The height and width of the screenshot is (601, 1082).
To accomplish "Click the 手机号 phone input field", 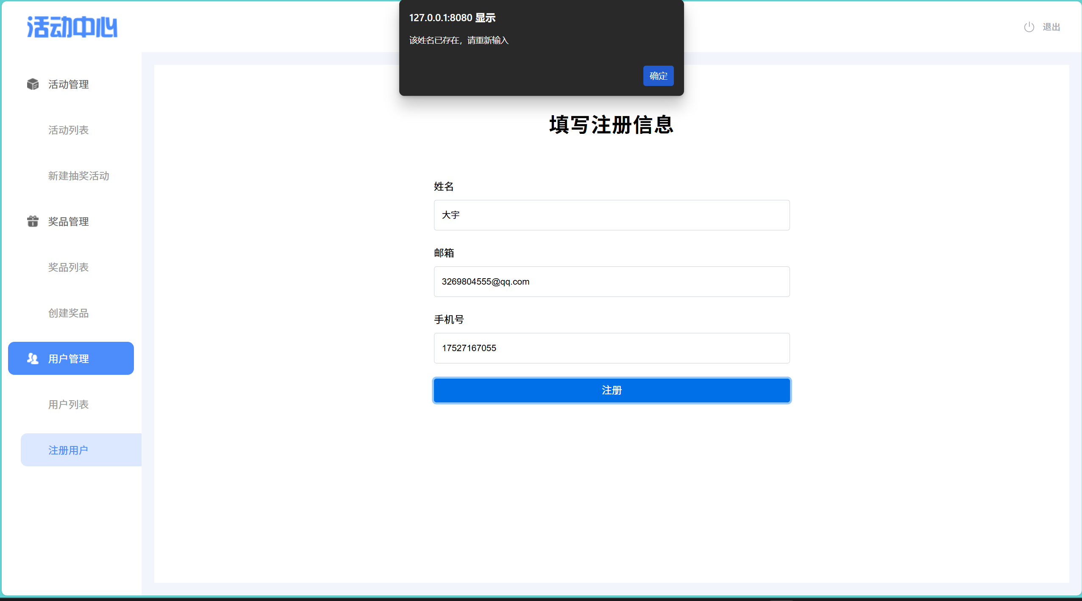I will point(611,348).
